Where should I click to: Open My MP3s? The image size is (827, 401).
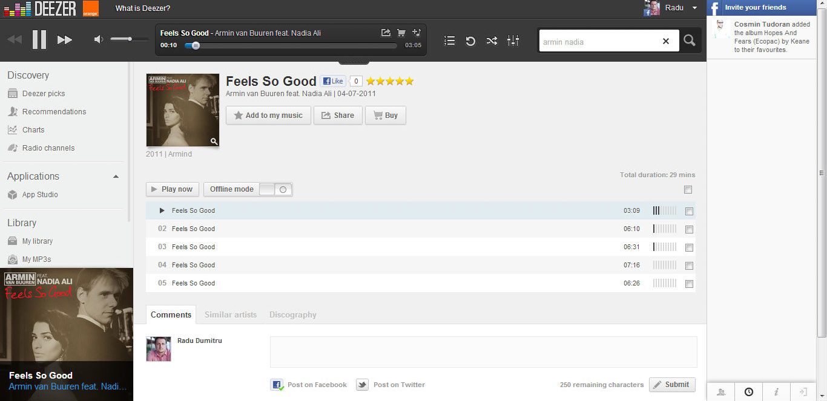pyautogui.click(x=36, y=259)
